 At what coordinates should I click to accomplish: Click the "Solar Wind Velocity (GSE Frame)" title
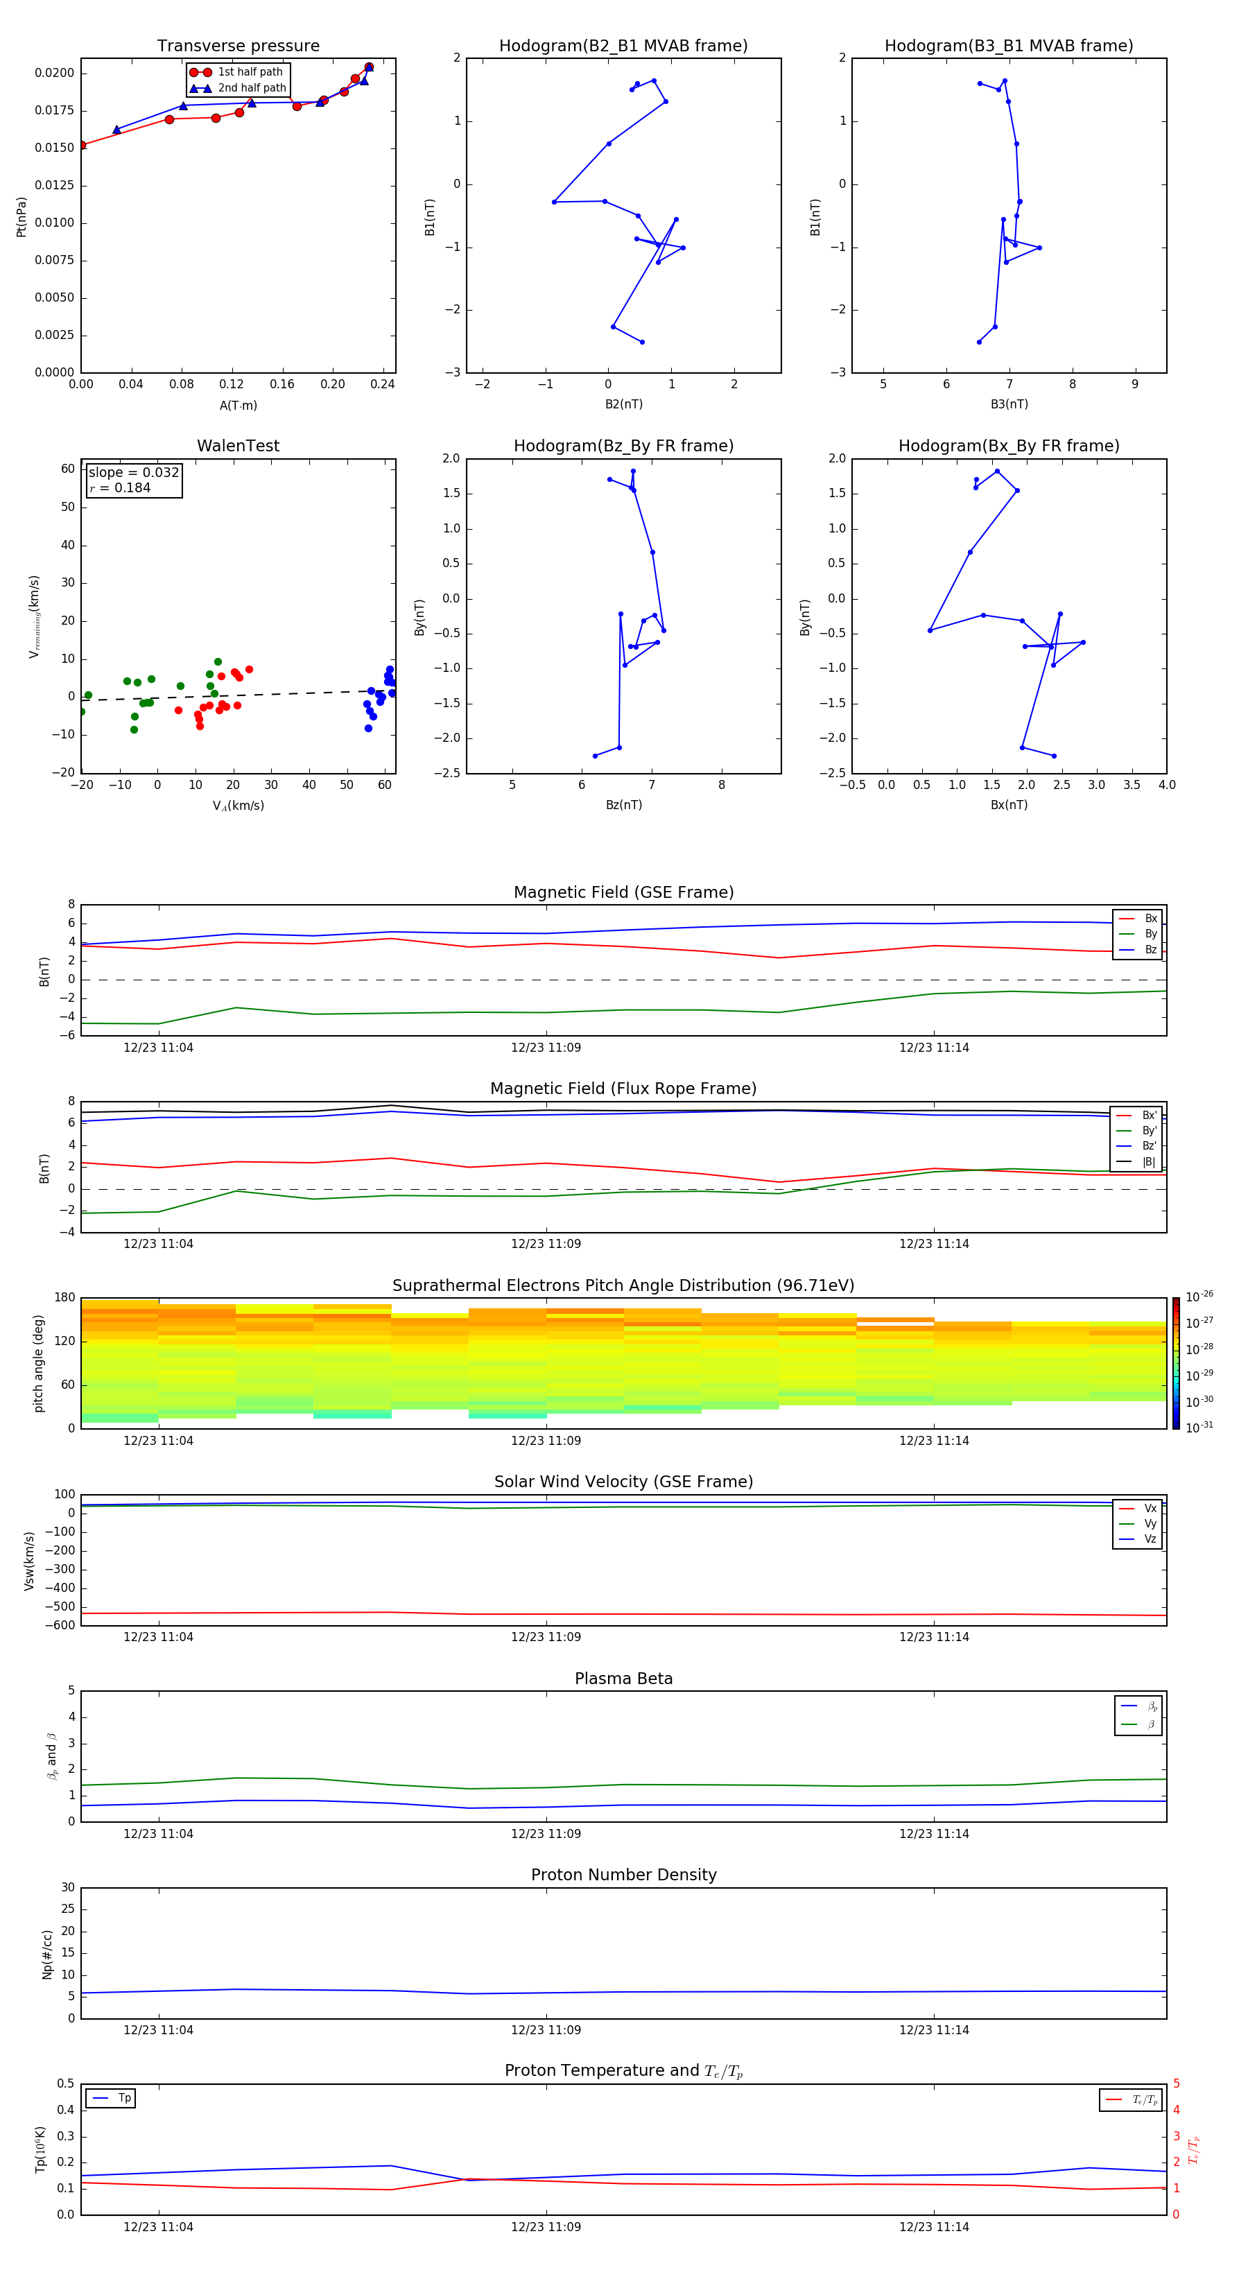(x=623, y=1482)
